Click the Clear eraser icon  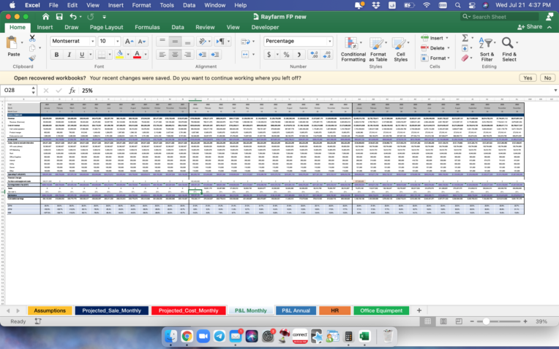click(x=465, y=58)
